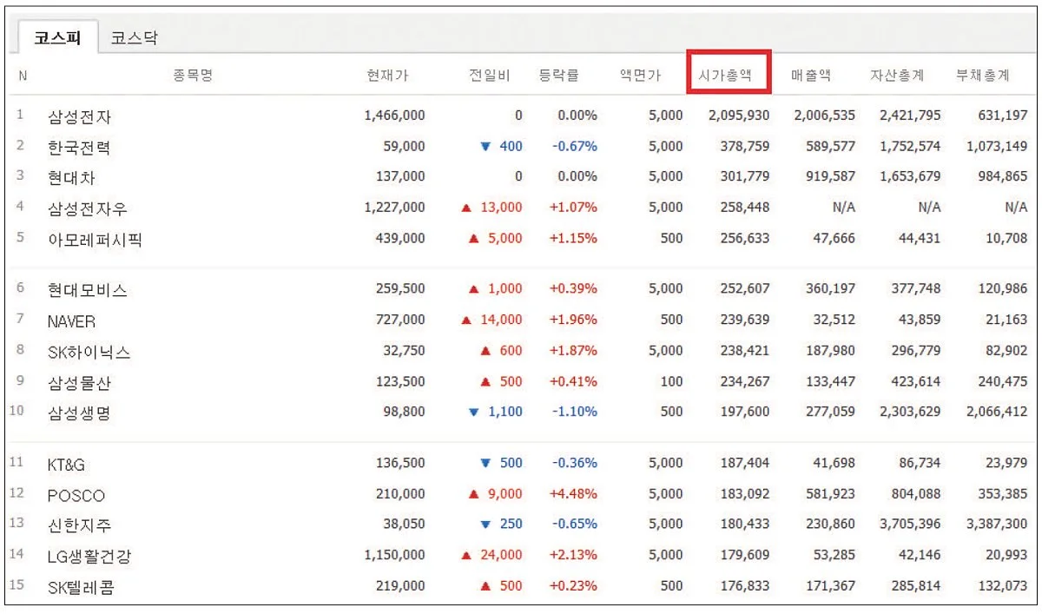Open the 현대모비스 stock link
This screenshot has width=1042, height=614.
pyautogui.click(x=87, y=290)
